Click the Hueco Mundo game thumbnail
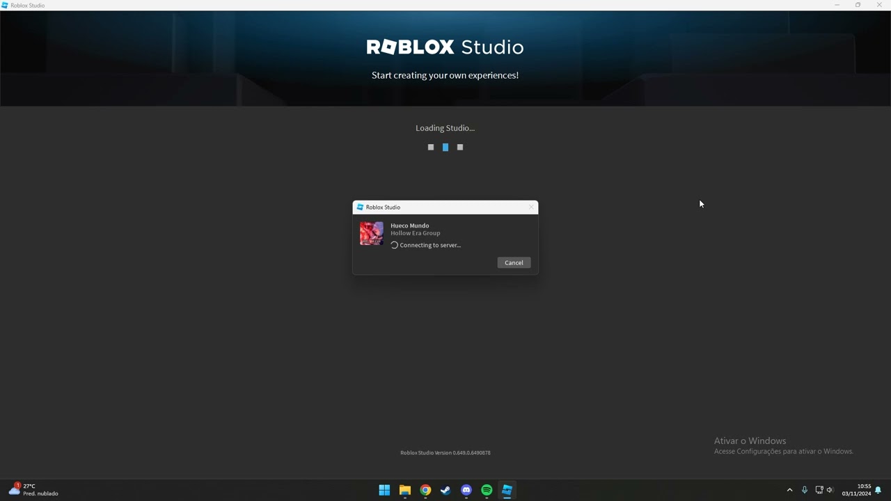The width and height of the screenshot is (891, 501). 372,233
